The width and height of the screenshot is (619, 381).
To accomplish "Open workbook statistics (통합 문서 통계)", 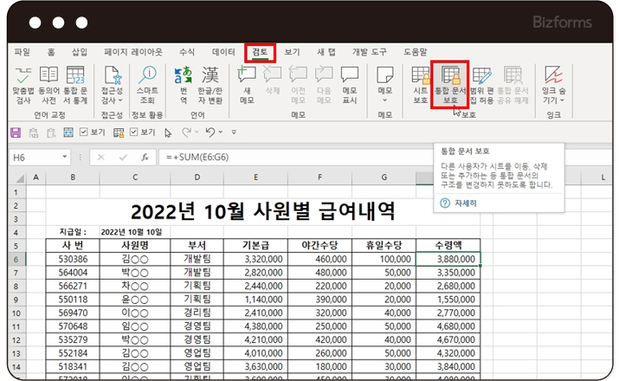I will click(76, 84).
